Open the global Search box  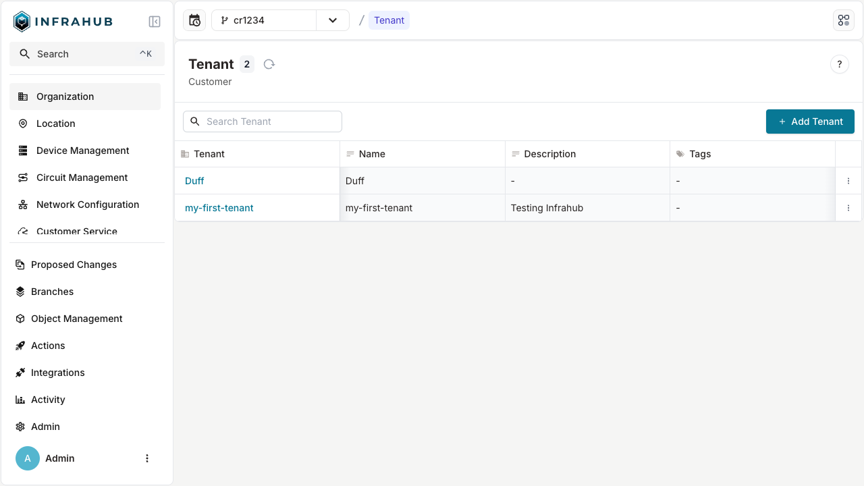click(85, 54)
